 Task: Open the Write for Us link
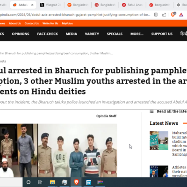pyautogui.click(x=50, y=23)
